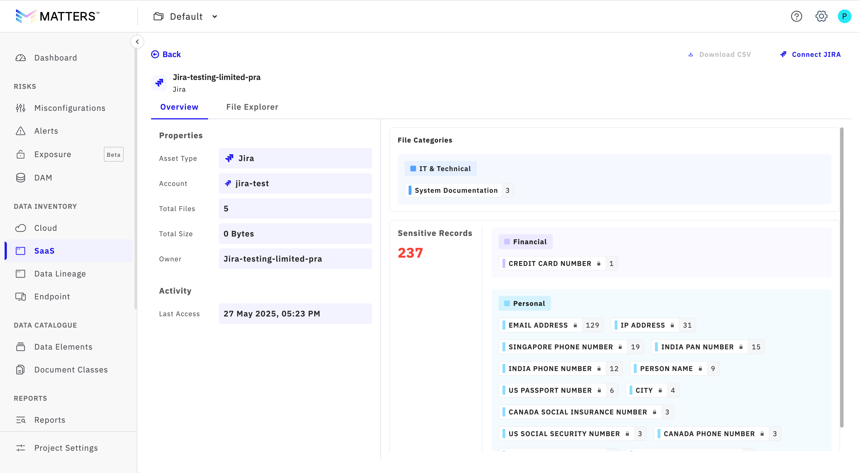Open Project Settings
This screenshot has width=859, height=473.
69,448
